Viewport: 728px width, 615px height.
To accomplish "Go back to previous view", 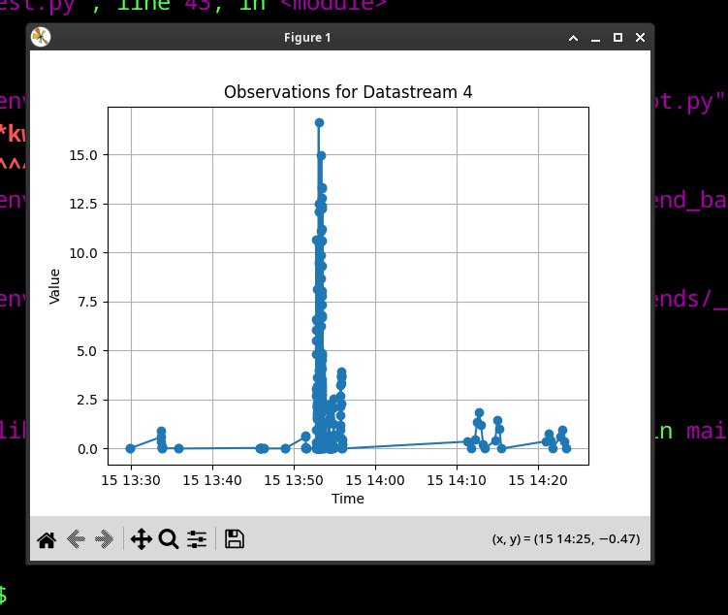I will click(75, 539).
